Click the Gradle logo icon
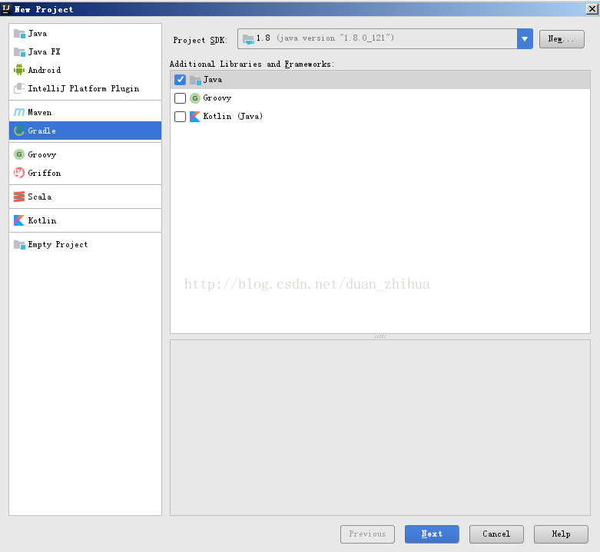 pyautogui.click(x=19, y=131)
